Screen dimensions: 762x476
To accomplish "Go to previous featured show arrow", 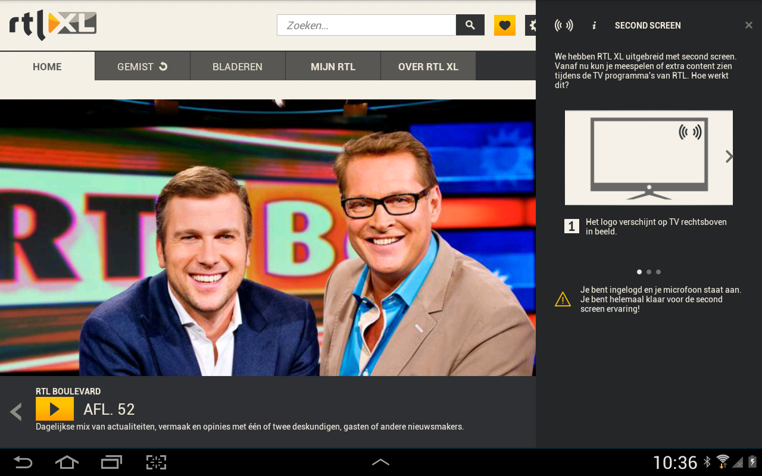I will (16, 411).
